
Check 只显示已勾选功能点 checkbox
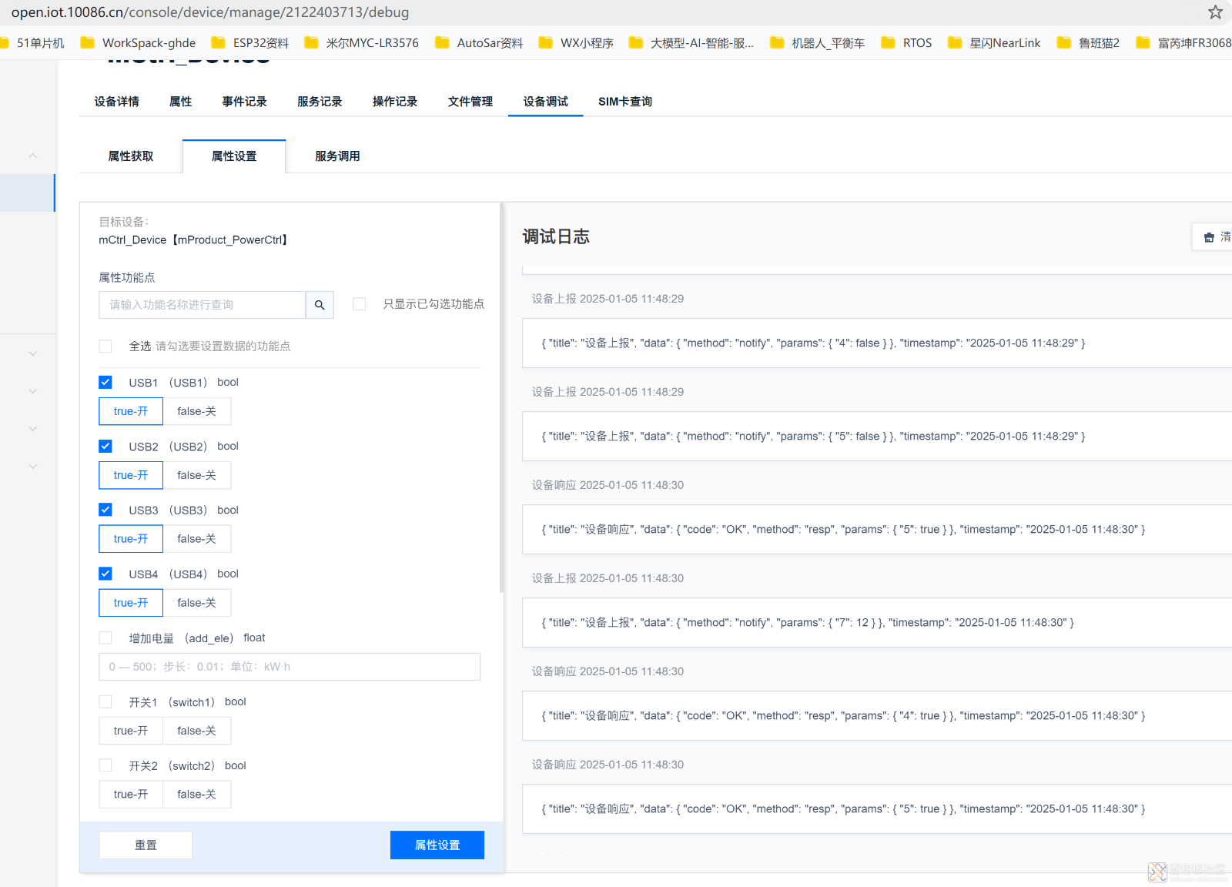tap(359, 304)
